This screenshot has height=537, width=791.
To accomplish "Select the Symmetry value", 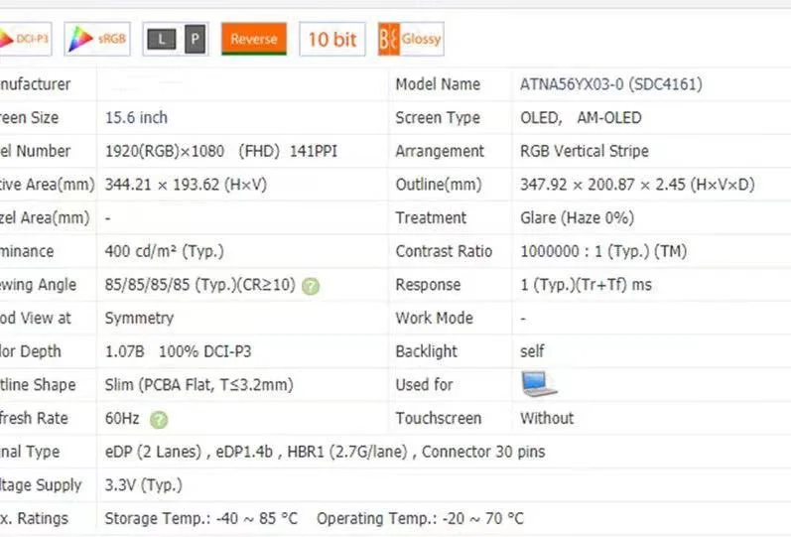I will [x=139, y=318].
